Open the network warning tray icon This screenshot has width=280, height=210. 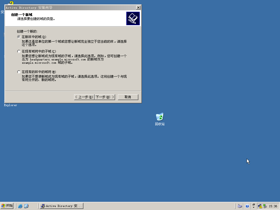tap(260, 206)
